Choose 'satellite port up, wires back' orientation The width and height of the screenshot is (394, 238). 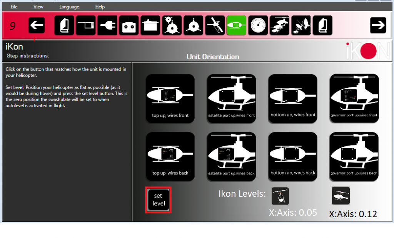(x=231, y=156)
